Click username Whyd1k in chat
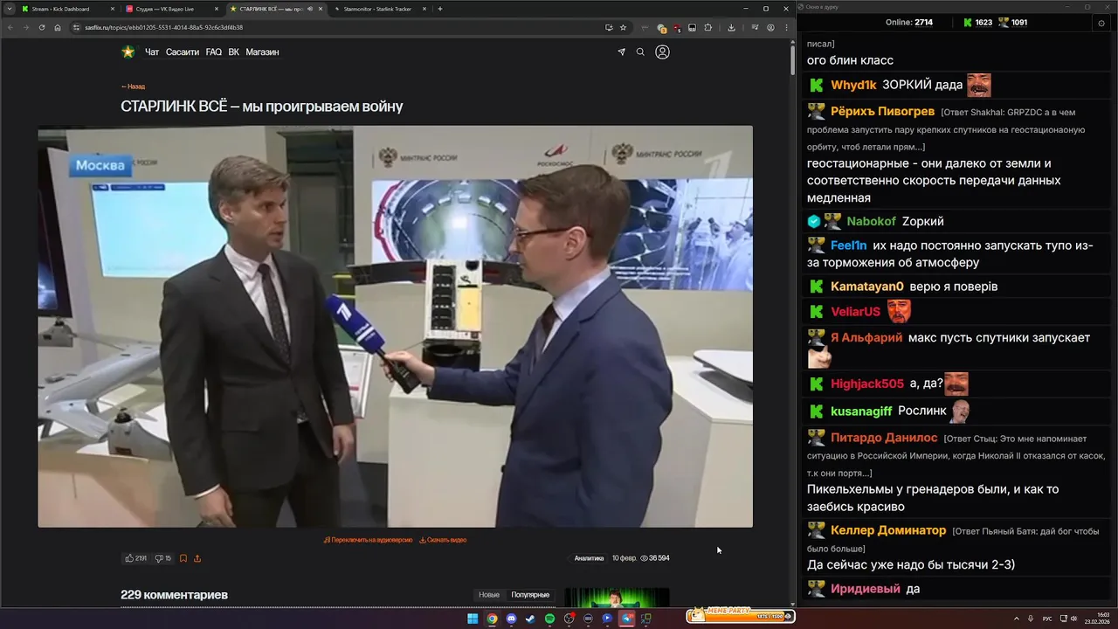The image size is (1118, 629). 853,85
